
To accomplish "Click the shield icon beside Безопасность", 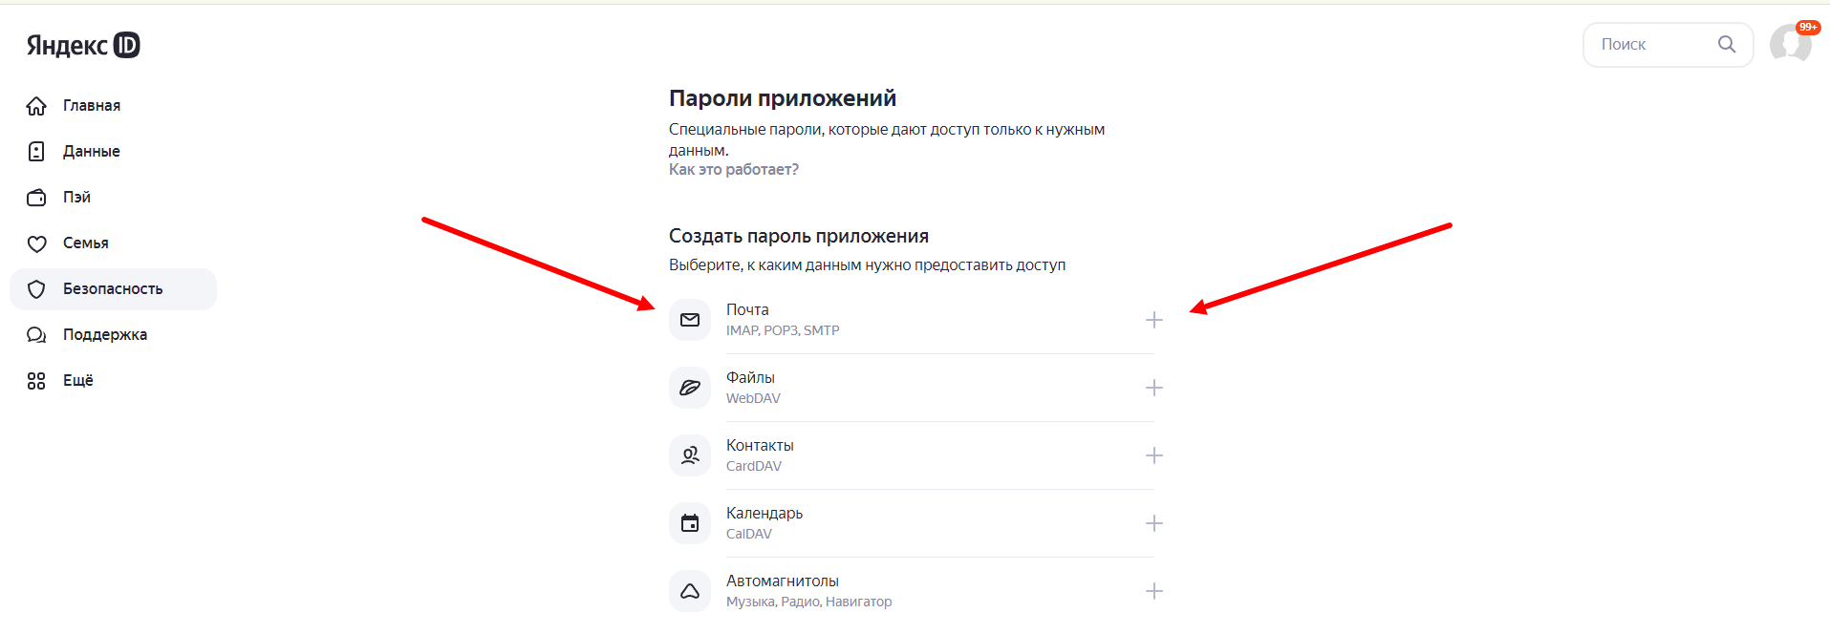I will point(36,289).
